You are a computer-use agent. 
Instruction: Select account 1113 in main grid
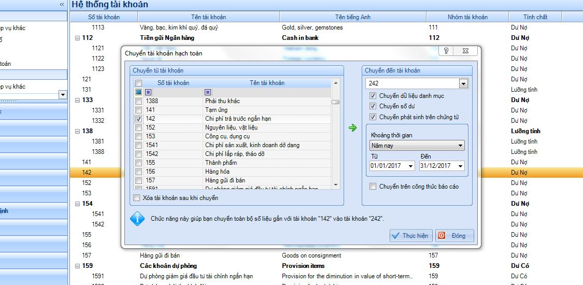tap(98, 27)
